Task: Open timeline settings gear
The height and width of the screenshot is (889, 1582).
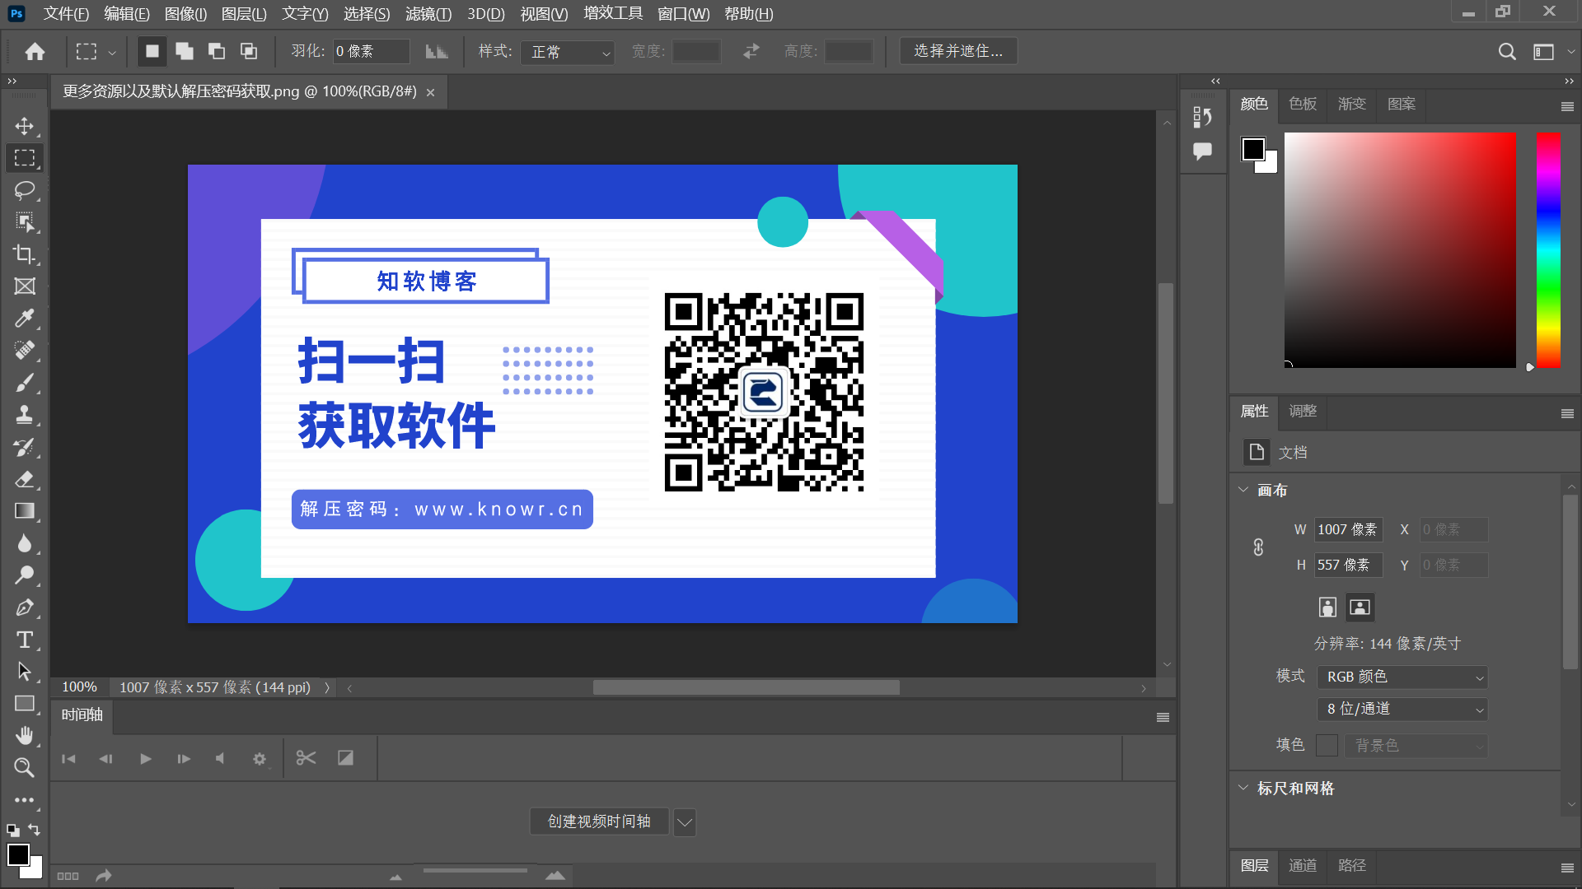Action: coord(260,759)
